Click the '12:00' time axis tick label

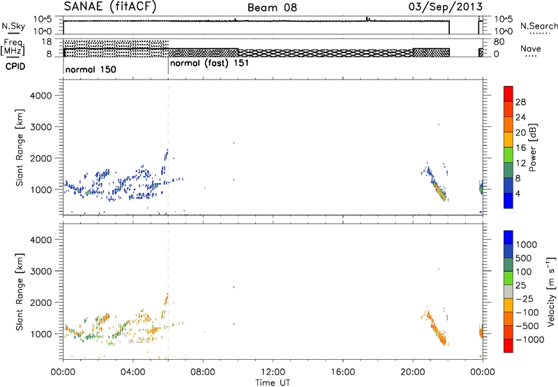273,372
